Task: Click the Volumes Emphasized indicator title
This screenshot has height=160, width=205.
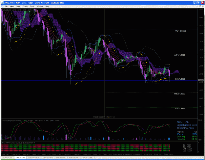Action: (x=17, y=120)
